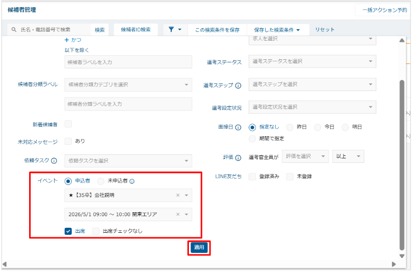Image resolution: width=414 pixels, height=273 pixels.
Task: Click info icon beside 依頼タスク
Action: [54, 161]
